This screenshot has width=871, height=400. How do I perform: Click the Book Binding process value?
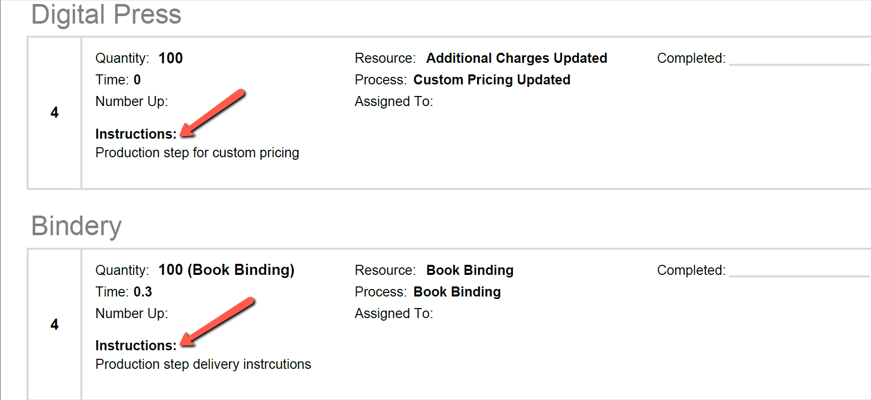(457, 292)
